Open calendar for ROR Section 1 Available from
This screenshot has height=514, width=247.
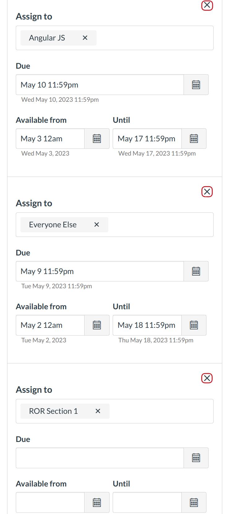[97, 503]
